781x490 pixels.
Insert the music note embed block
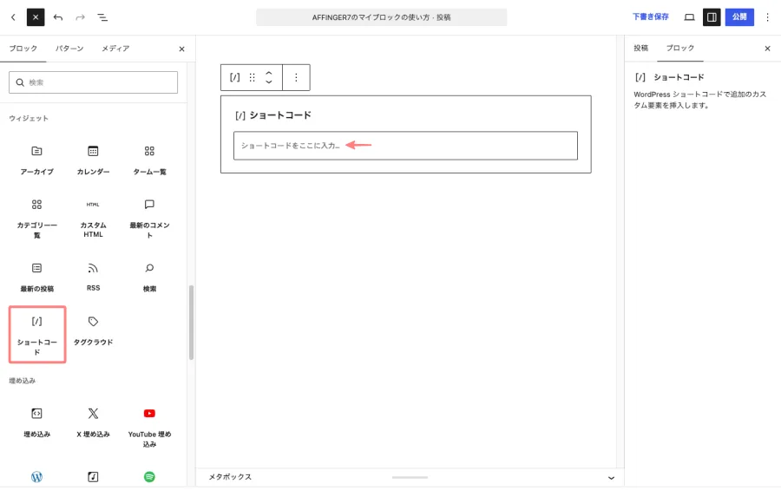tap(93, 476)
